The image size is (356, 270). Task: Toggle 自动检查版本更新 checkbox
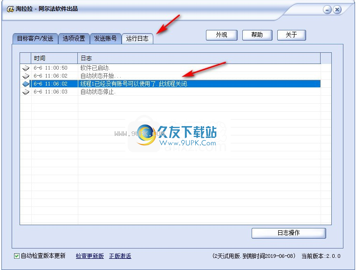(17, 256)
